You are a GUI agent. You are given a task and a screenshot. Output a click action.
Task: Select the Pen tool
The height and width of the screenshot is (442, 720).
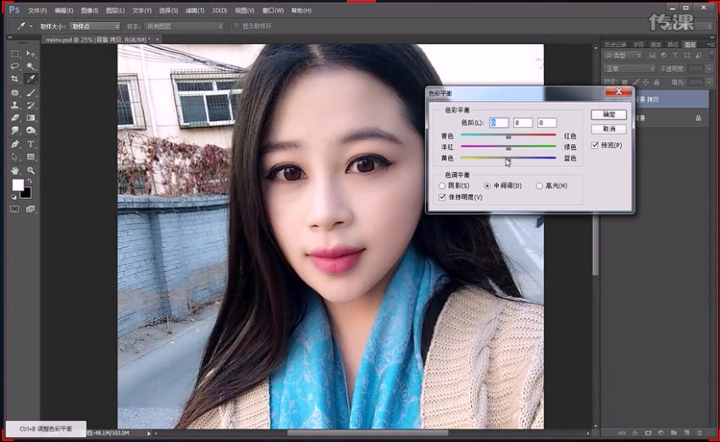(15, 144)
